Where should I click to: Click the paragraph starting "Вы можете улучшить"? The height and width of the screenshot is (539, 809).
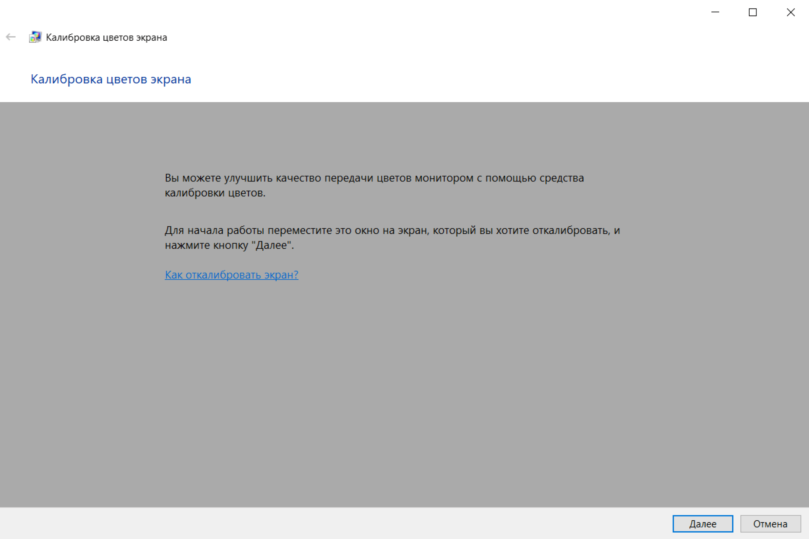pyautogui.click(x=374, y=178)
